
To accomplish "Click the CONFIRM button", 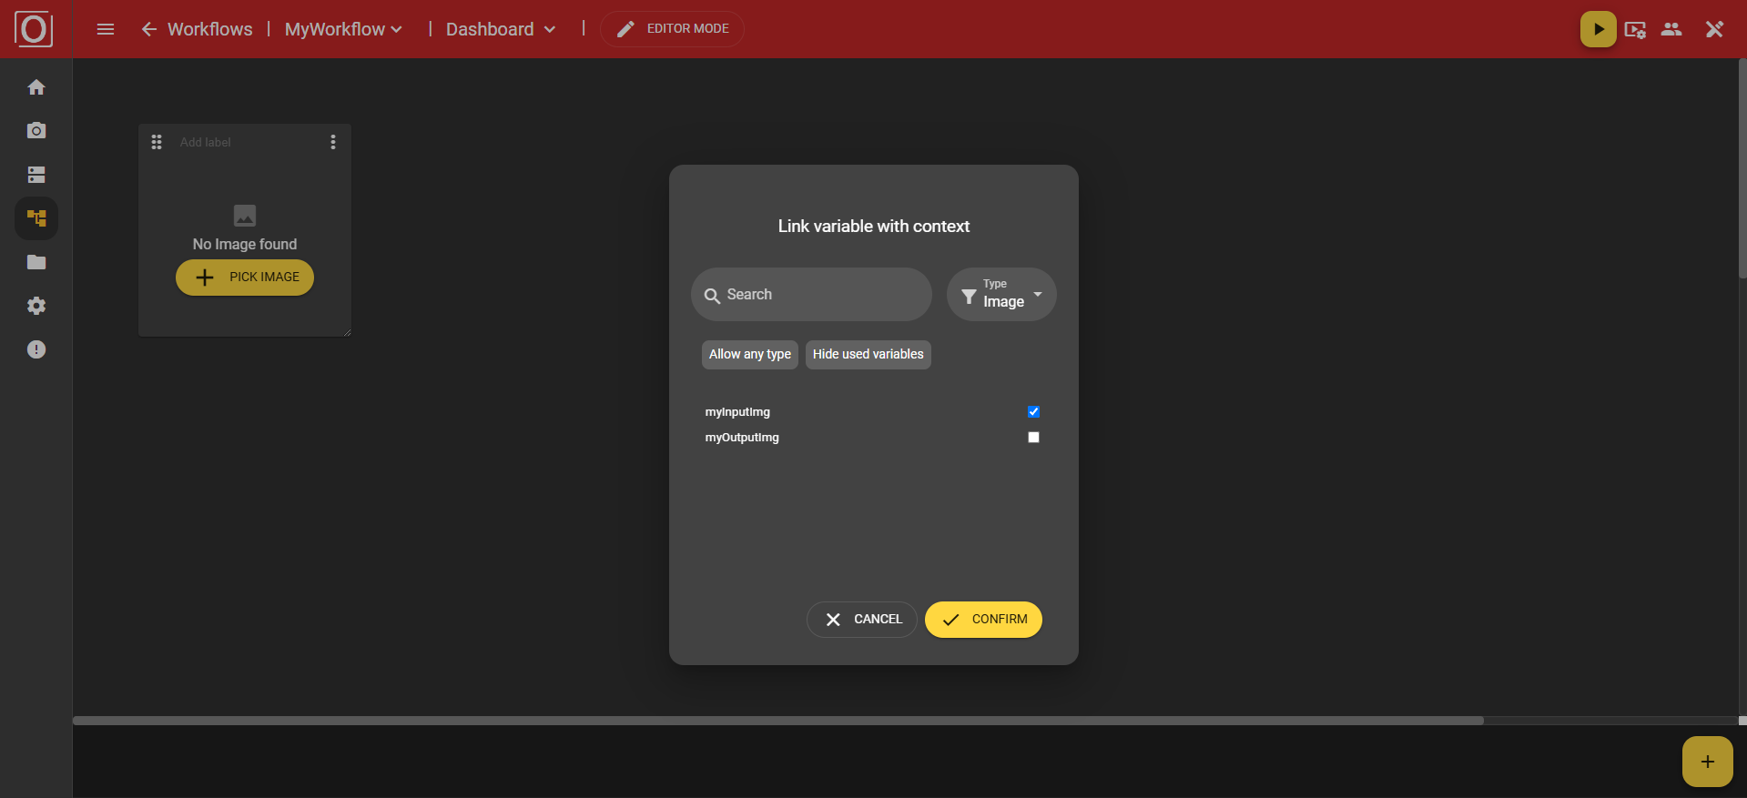I will coord(983,620).
